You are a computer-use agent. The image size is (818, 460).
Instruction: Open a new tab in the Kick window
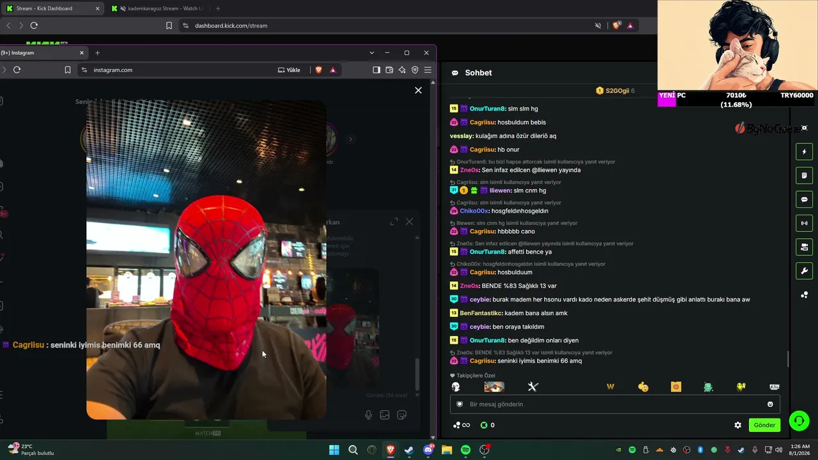[x=218, y=8]
